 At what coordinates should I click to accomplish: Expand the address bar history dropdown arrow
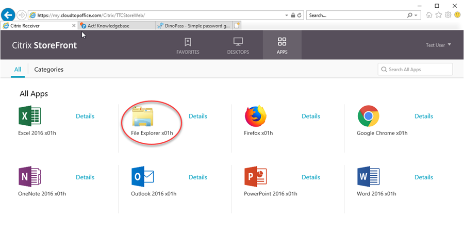click(x=287, y=15)
